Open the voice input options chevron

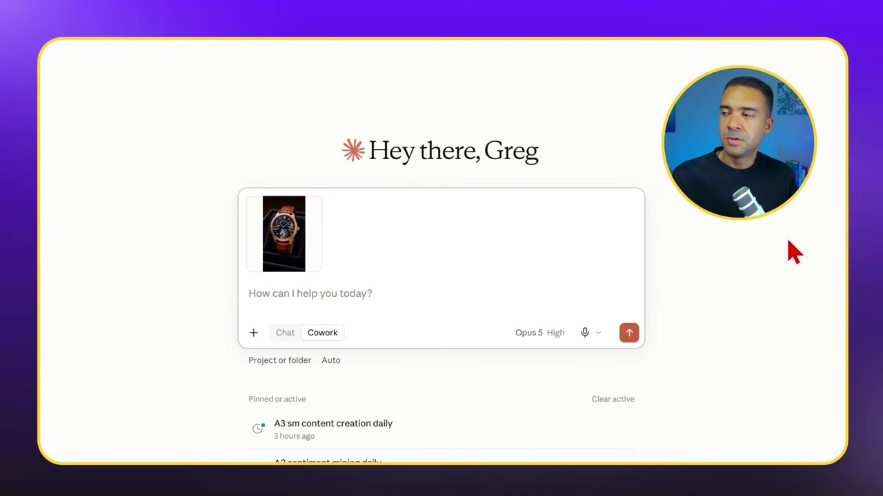(598, 333)
